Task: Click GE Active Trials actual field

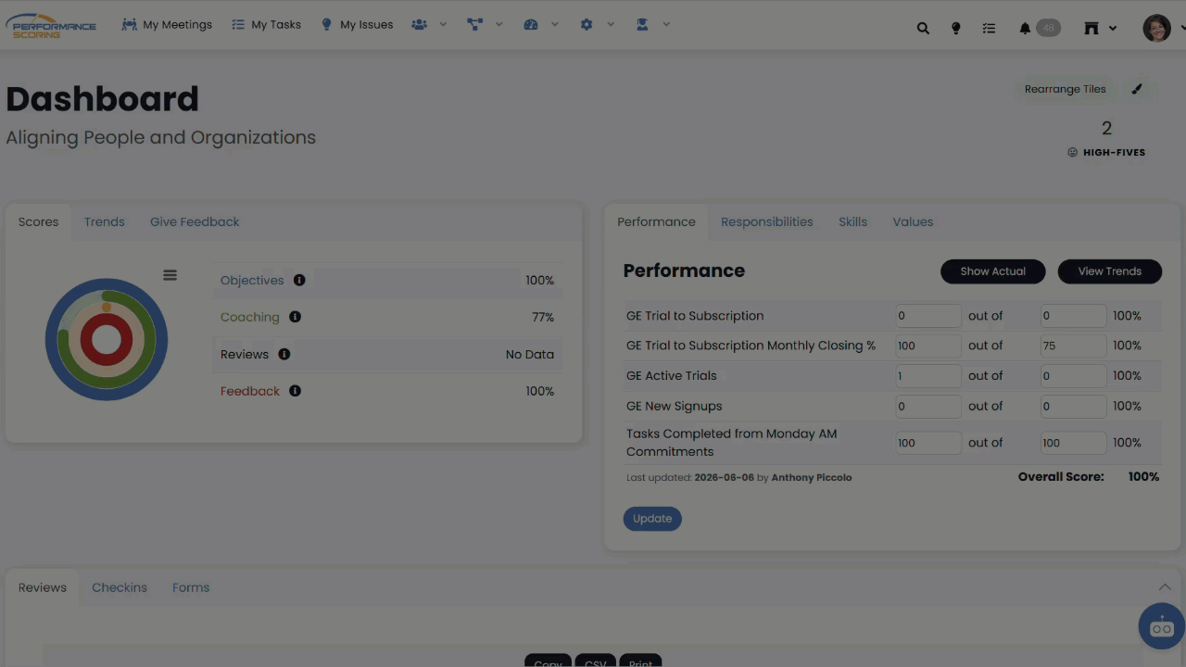Action: [928, 376]
